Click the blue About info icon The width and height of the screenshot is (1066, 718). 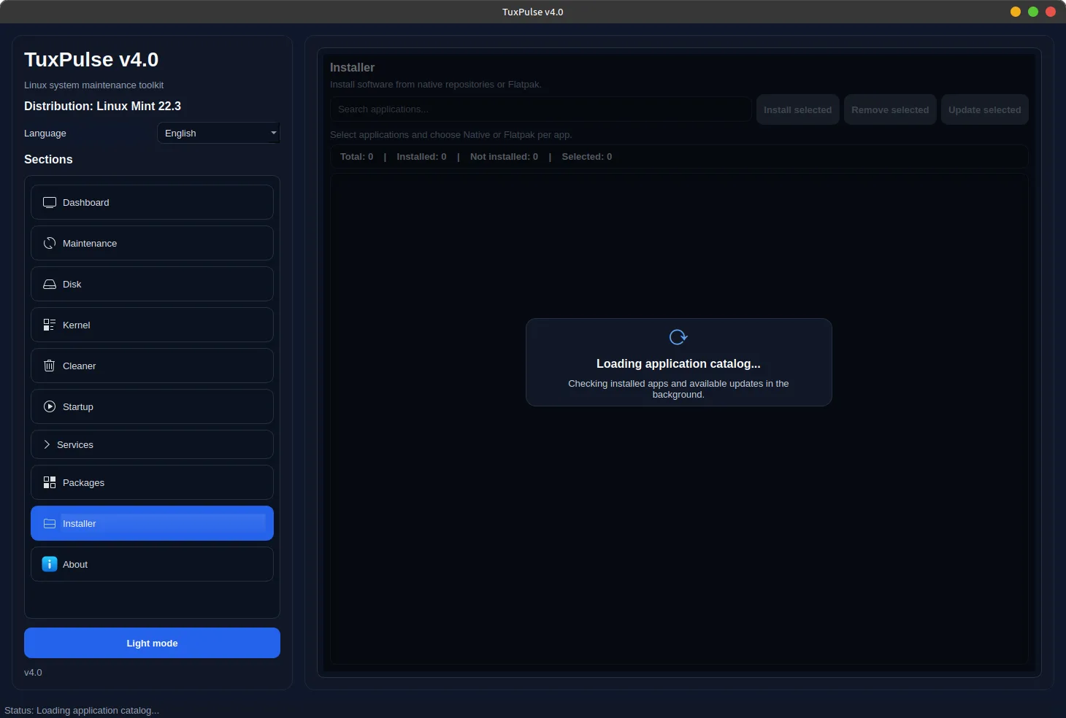(50, 565)
